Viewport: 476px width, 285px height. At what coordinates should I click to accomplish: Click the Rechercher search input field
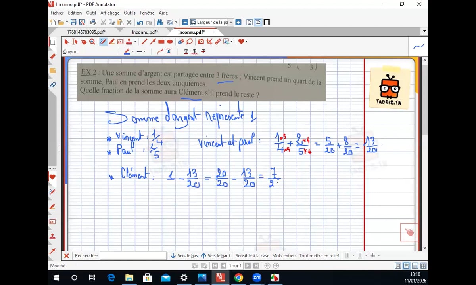[133, 256]
